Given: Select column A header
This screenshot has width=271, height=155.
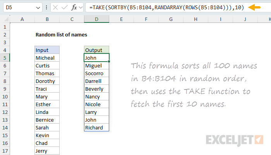Looking at the screenshot, I should tap(22, 19).
